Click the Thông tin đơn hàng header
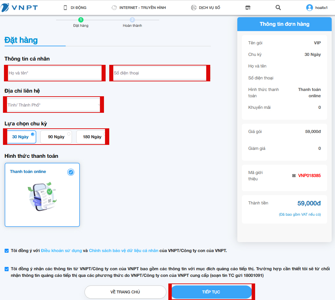The width and height of the screenshot is (335, 300). (285, 24)
